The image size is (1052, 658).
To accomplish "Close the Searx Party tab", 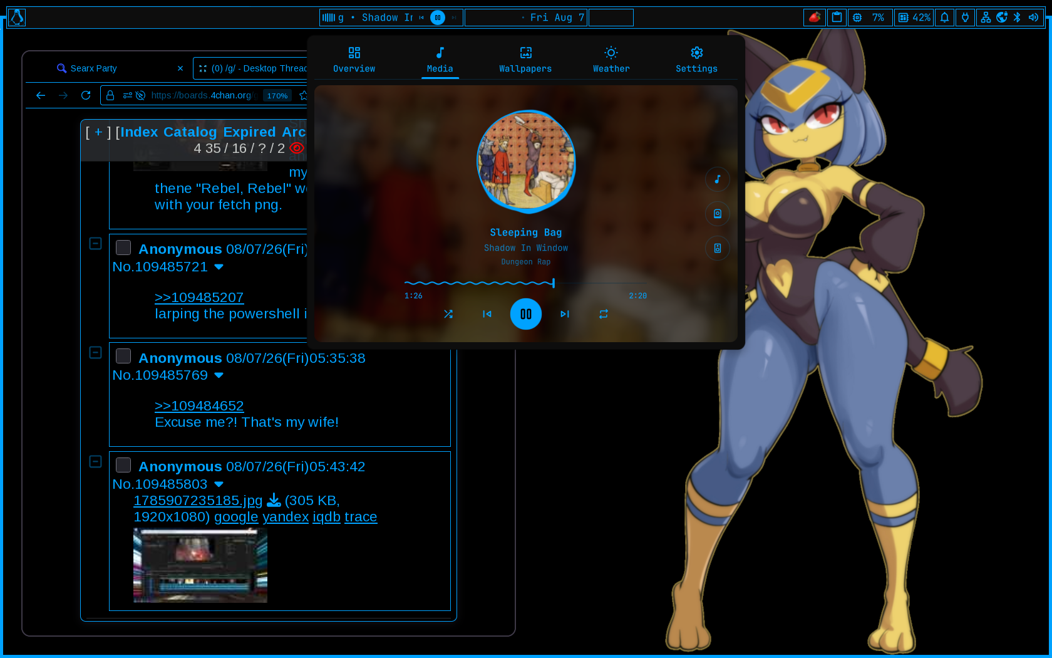I will point(180,68).
